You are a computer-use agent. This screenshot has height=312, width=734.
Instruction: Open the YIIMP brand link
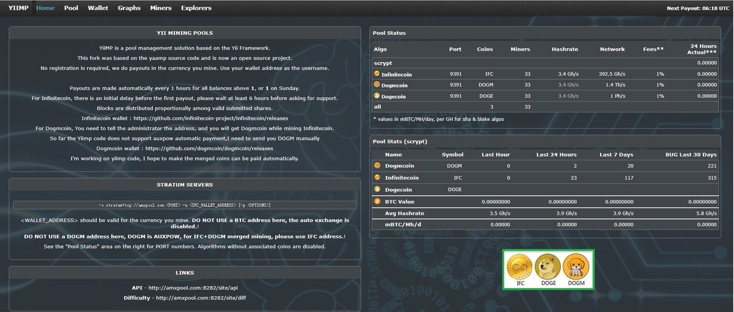click(x=18, y=8)
